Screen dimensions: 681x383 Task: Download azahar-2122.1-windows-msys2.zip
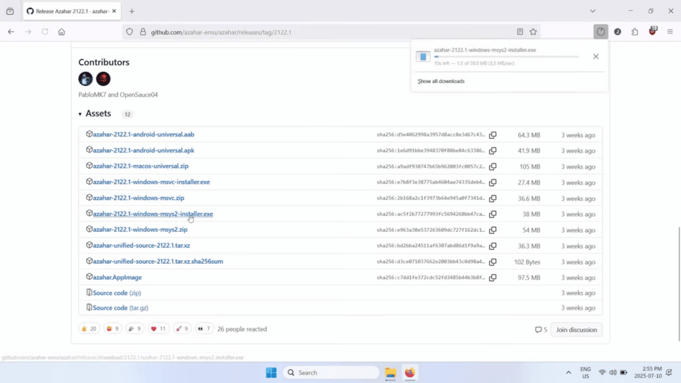pos(140,229)
